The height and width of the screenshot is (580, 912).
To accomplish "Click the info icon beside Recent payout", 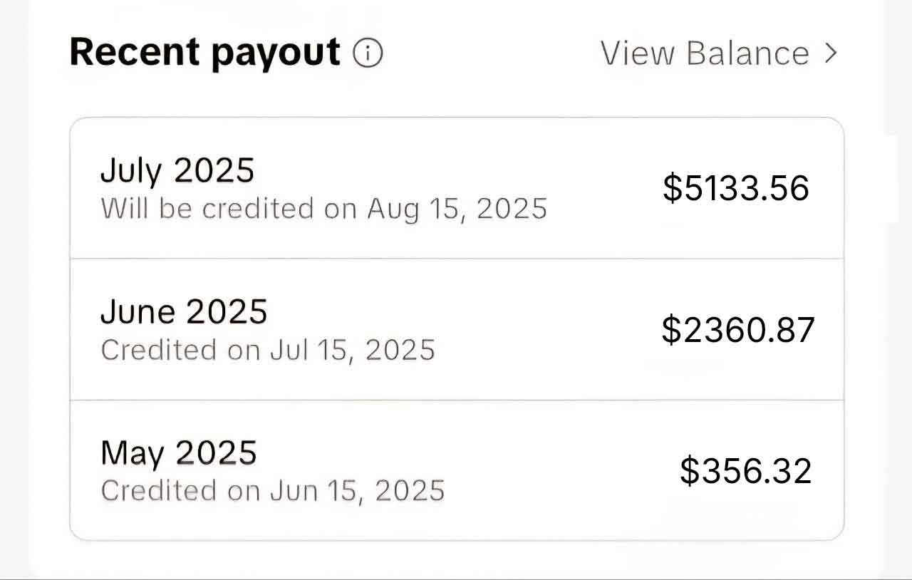I will pos(368,53).
